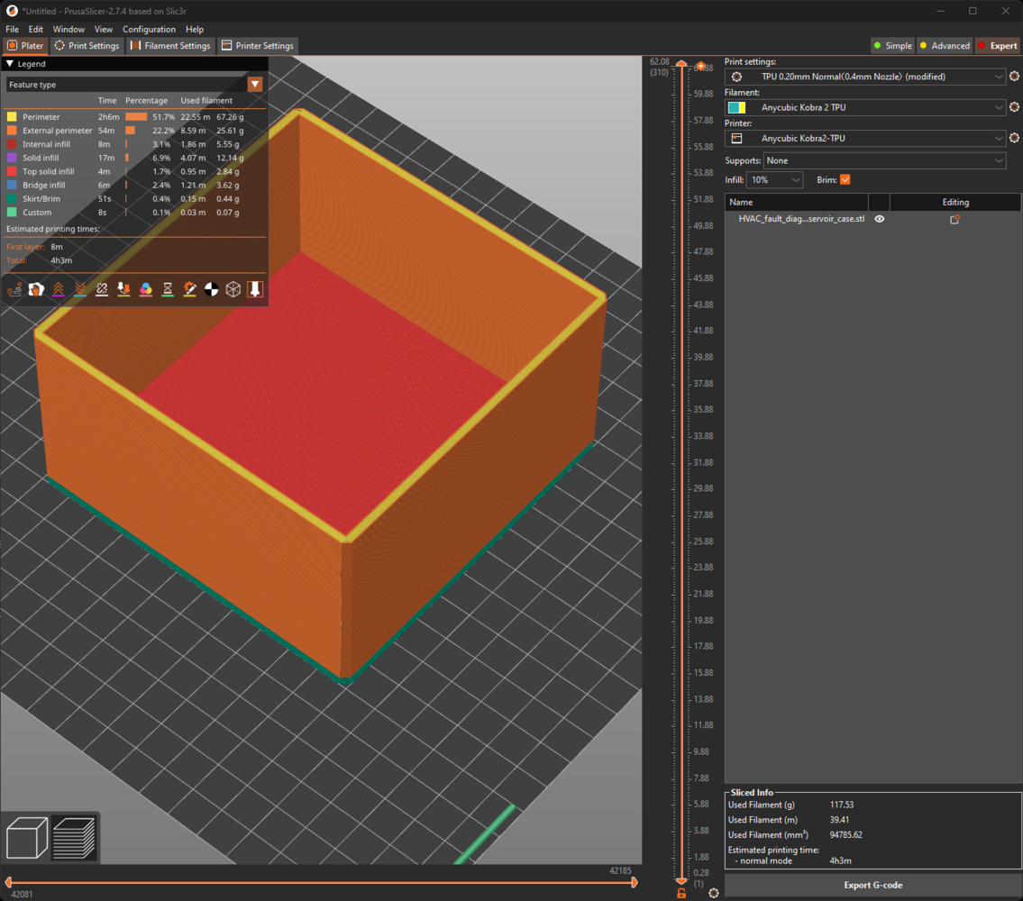Viewport: 1023px width, 901px height.
Task: Open Feature type view dropdown
Action: pos(255,85)
